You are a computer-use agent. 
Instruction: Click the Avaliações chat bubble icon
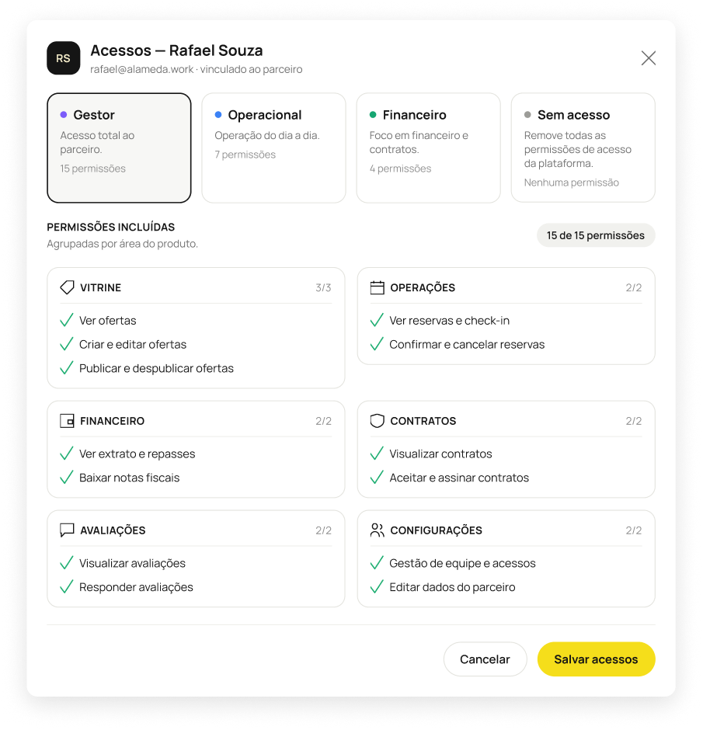coord(67,530)
